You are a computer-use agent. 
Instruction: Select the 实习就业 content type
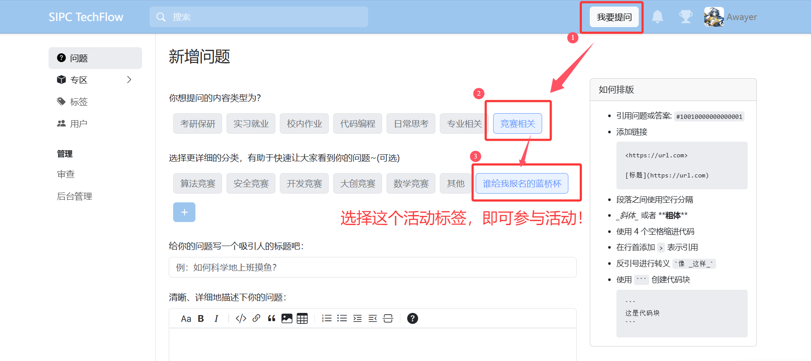[251, 124]
